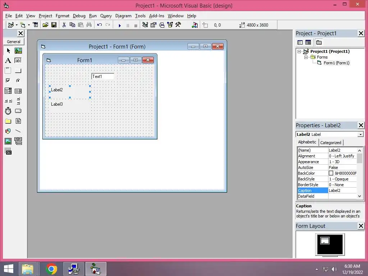368x276 pixels.
Task: Click View Code in the Project panel
Action: coord(300,42)
